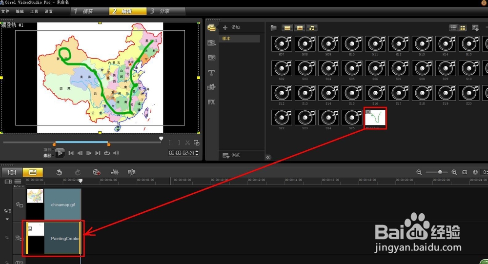Switch to the 1 捕获 step tab
The image size is (488, 264).
click(x=90, y=11)
